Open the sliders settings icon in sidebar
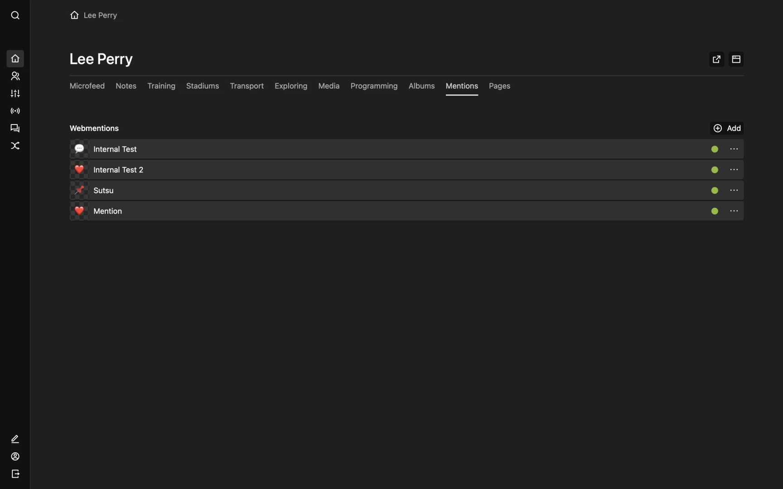Viewport: 783px width, 489px height. coord(15,93)
